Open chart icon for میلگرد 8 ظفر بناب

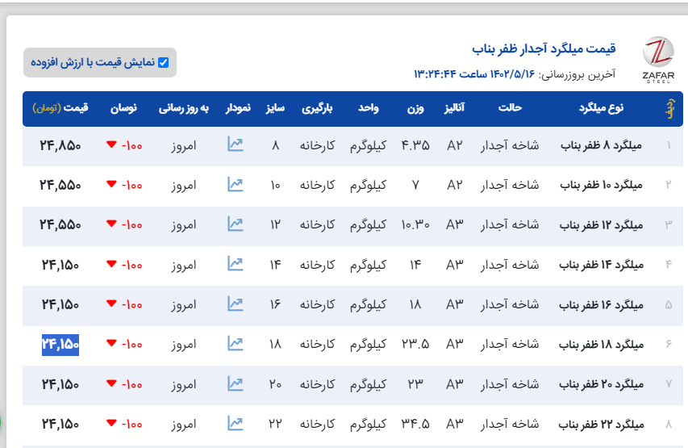pyautogui.click(x=236, y=144)
